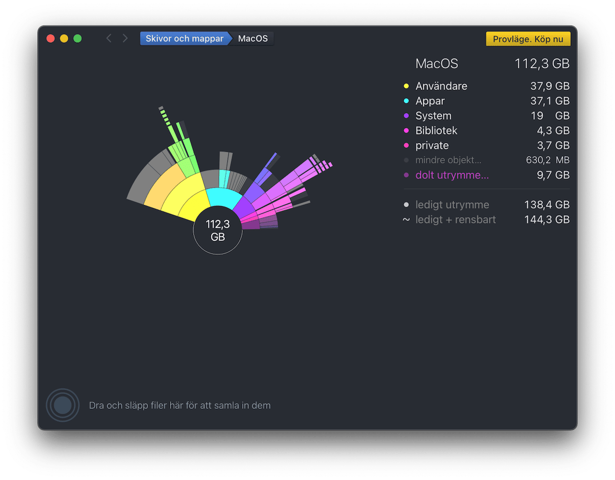Click the yellow dot beside Användare
The height and width of the screenshot is (480, 615).
coord(406,86)
